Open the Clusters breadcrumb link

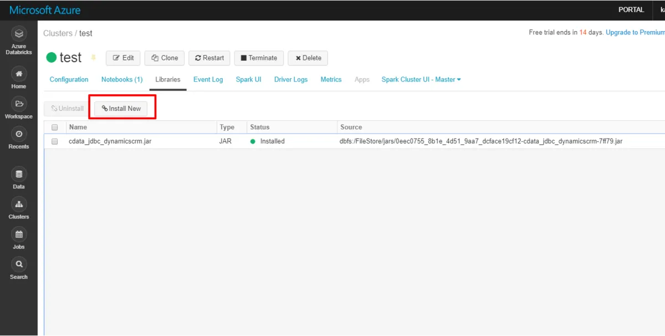[58, 33]
